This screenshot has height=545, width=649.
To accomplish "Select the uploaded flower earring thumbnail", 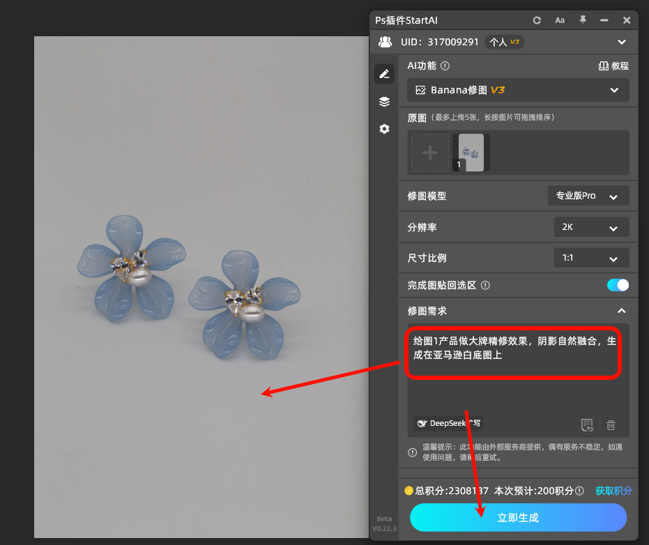I will pos(471,152).
